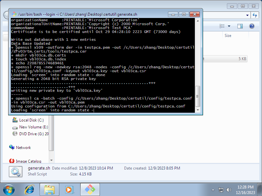The width and height of the screenshot is (262, 196).
Task: Click terminal scrollbar down arrow
Action: tap(198, 110)
